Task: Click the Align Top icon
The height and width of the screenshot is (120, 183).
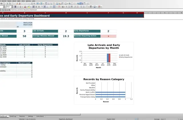Action: [x=42, y=7]
